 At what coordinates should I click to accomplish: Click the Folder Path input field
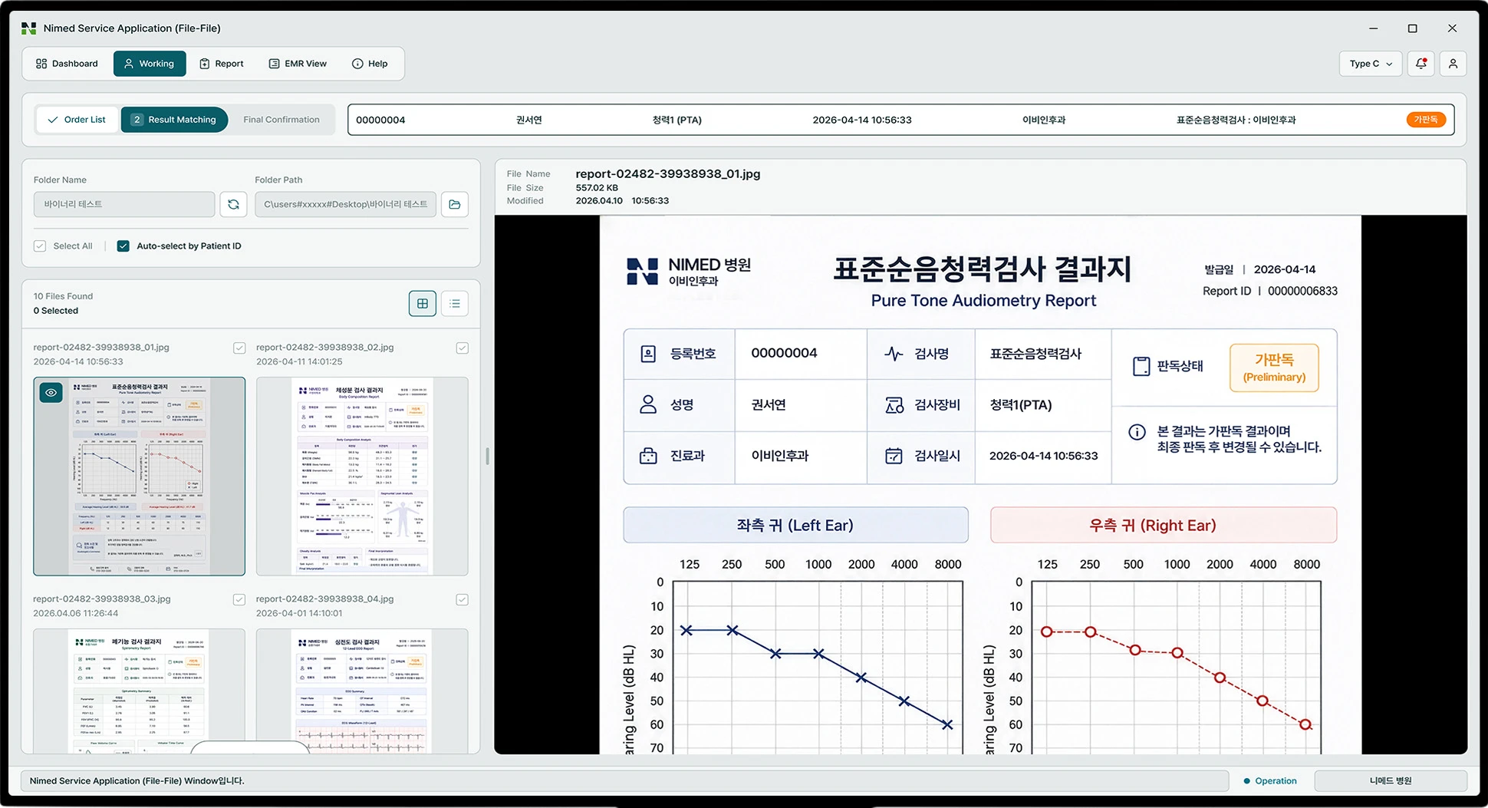(345, 204)
